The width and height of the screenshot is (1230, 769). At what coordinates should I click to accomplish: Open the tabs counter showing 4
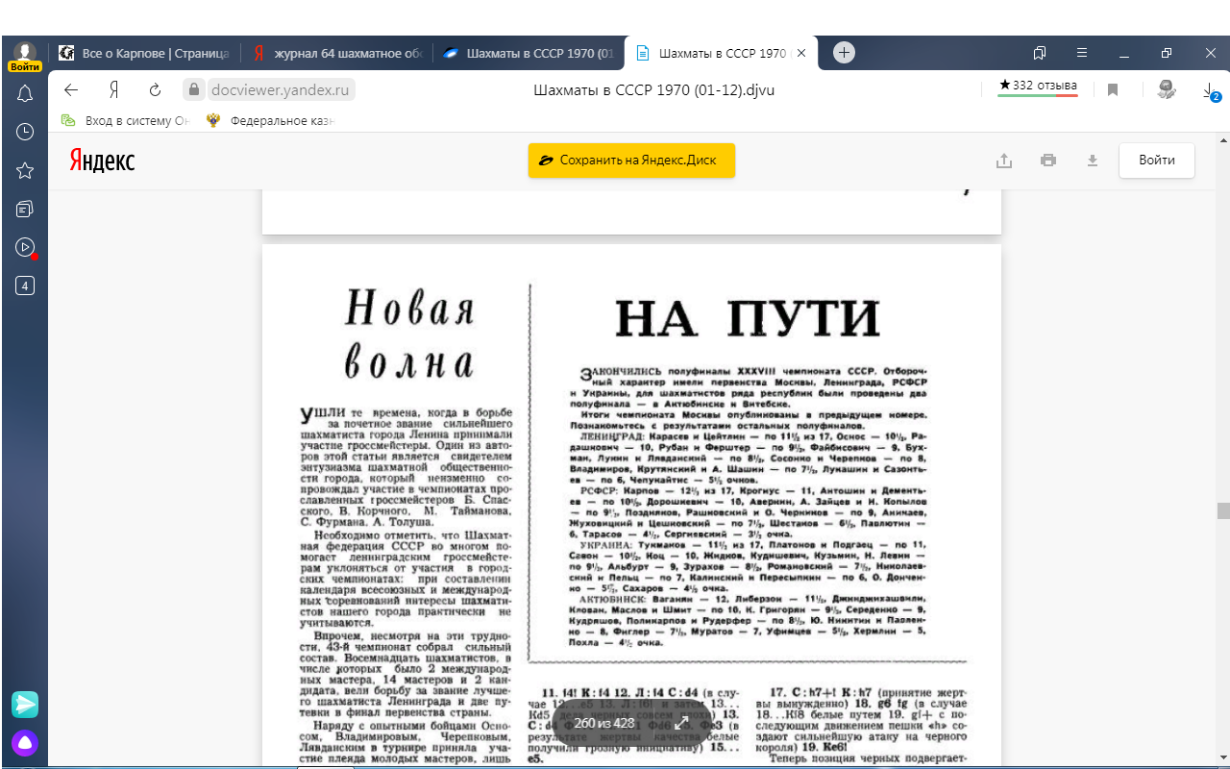point(25,285)
